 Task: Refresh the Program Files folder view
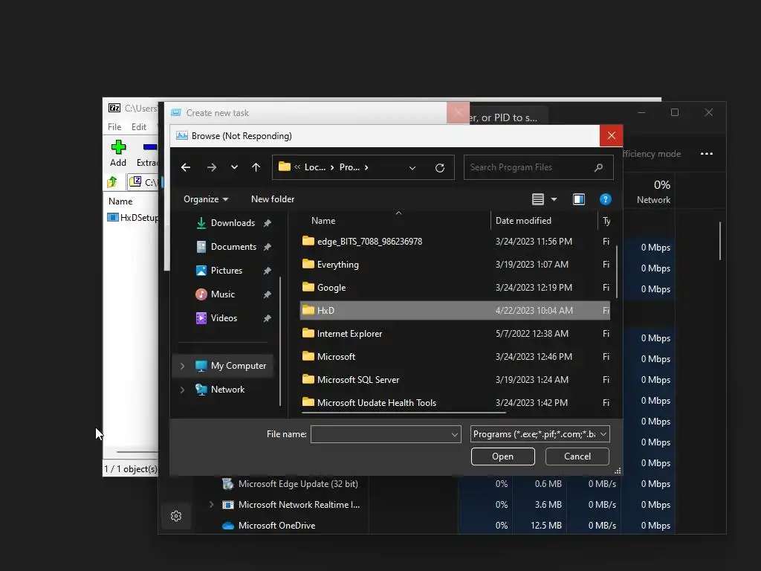point(440,167)
